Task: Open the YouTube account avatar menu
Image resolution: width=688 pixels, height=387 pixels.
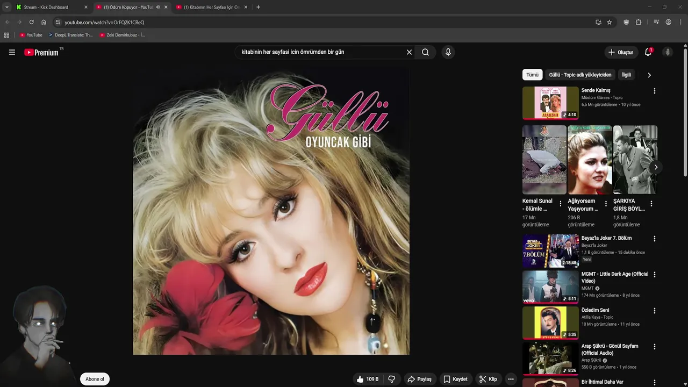Action: point(668,52)
